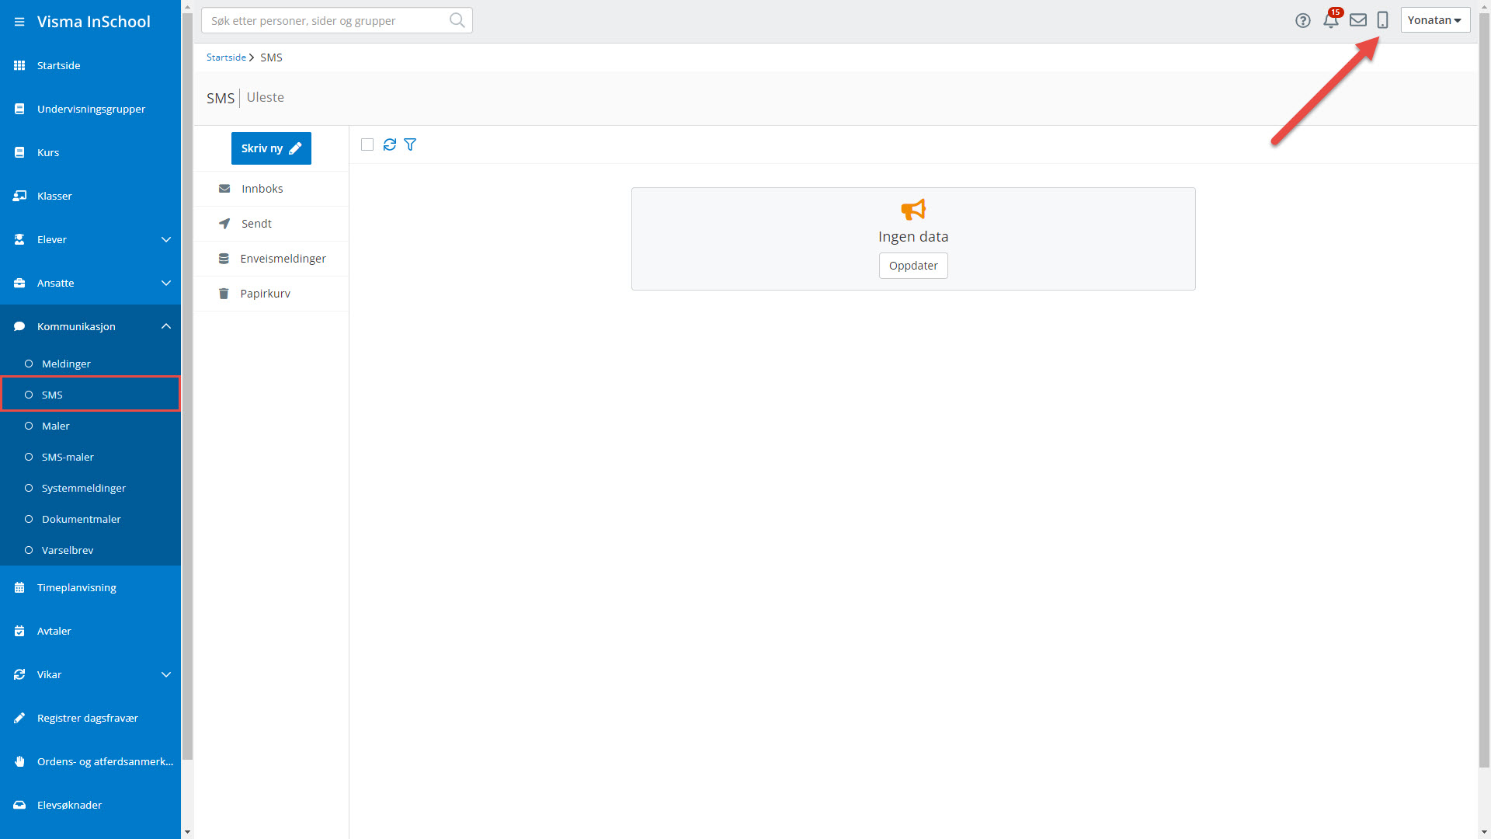The height and width of the screenshot is (839, 1491).
Task: Expand the Vikar chevron
Action: 166,674
